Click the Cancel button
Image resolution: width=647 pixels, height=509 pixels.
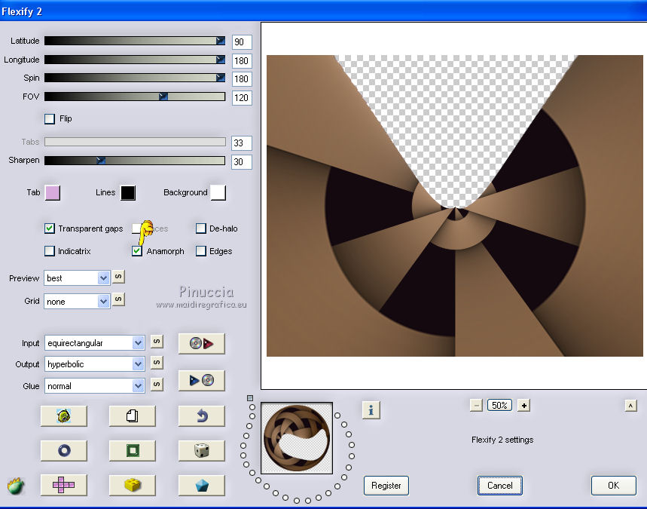tap(499, 486)
